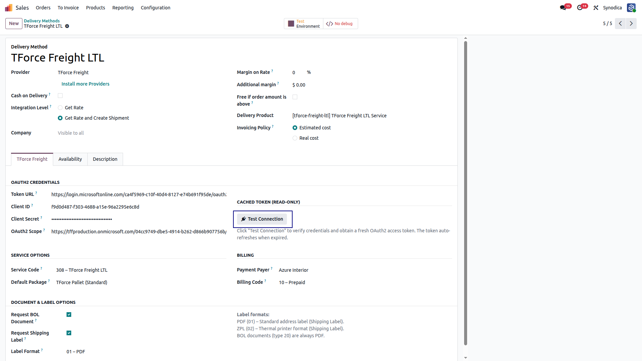
Task: Edit the OAuth2 Scope URL field
Action: click(x=139, y=232)
